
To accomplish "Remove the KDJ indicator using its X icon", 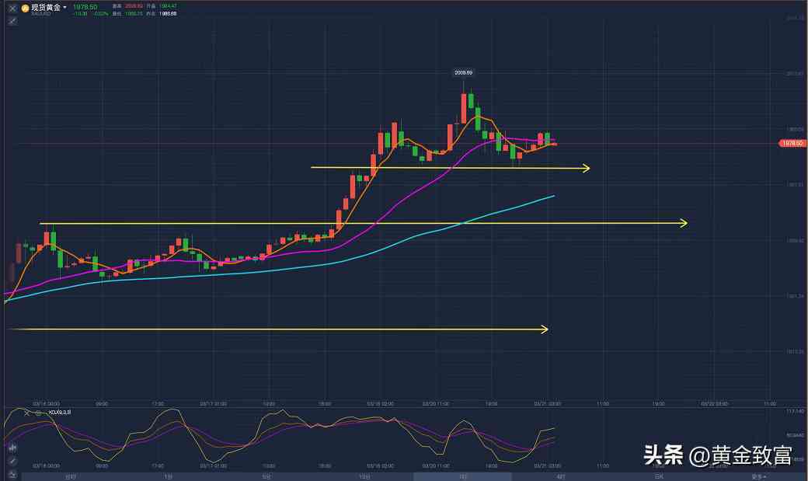I will coord(27,413).
